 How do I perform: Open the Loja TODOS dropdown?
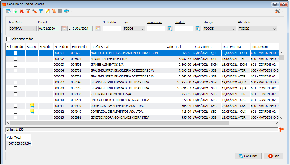[x=134, y=29]
